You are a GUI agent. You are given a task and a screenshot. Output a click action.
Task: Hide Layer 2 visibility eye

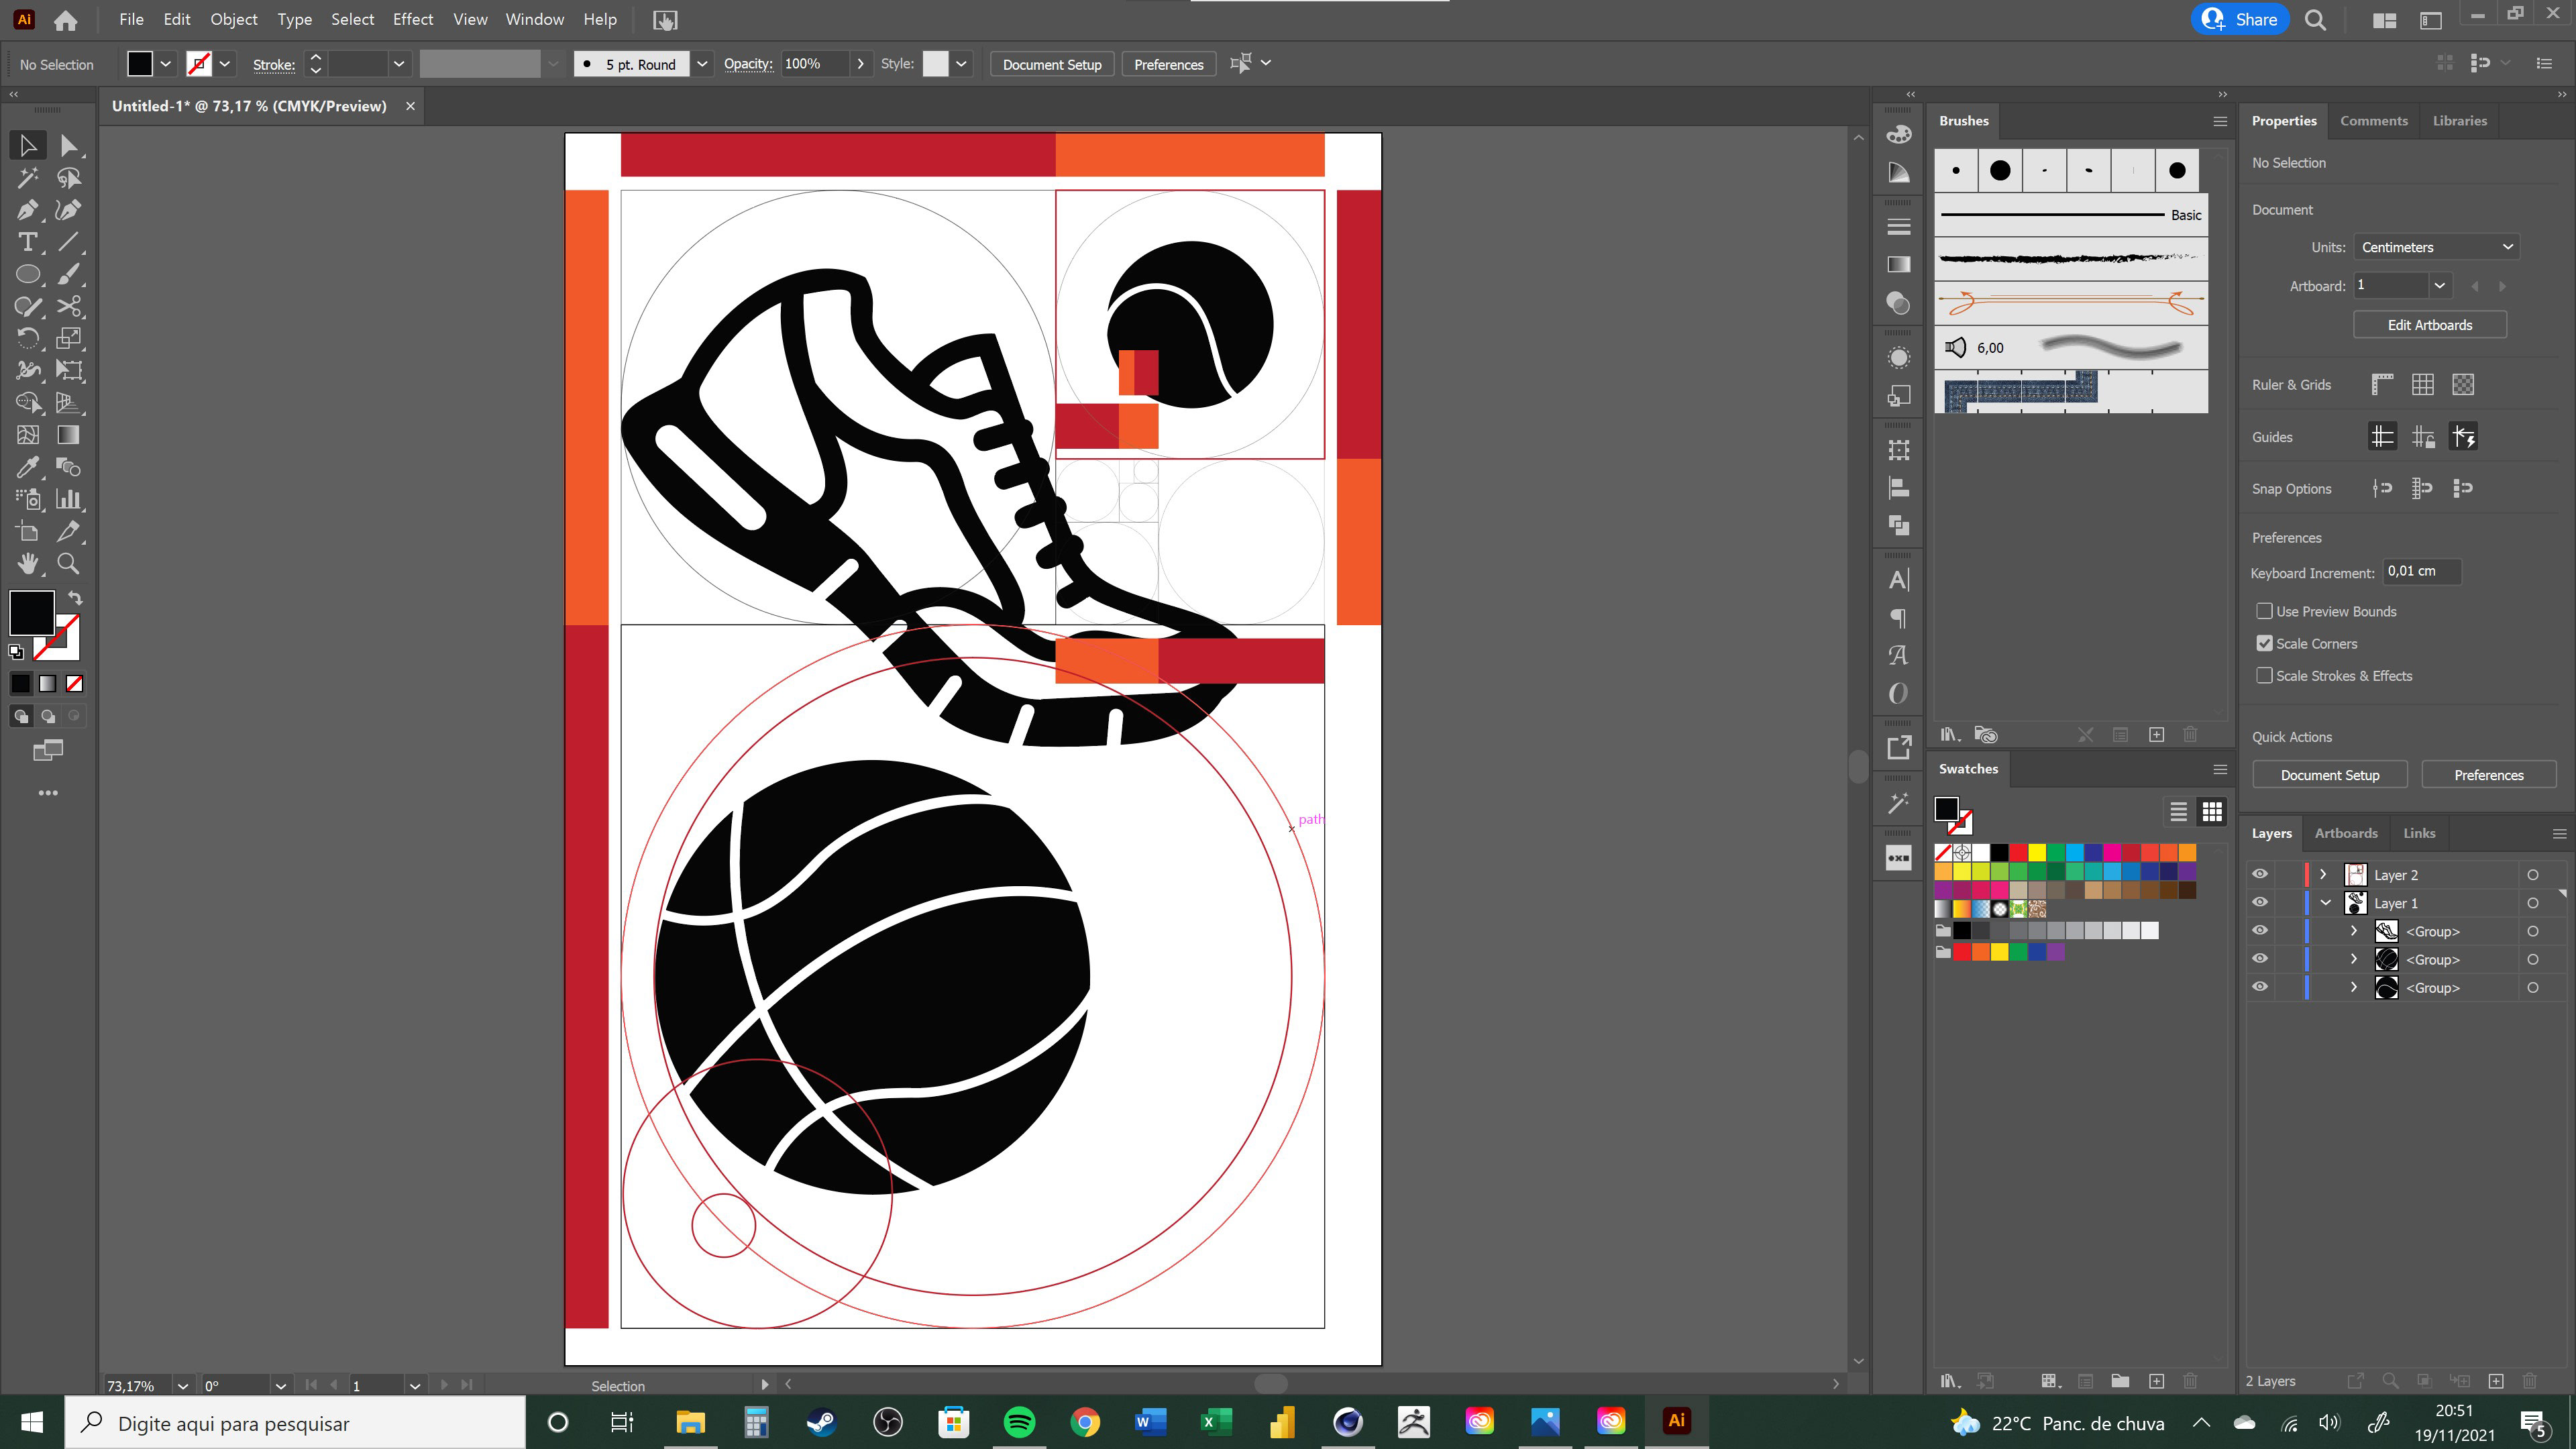click(x=2259, y=874)
